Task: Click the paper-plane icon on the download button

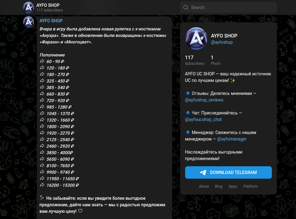Action: [203, 172]
